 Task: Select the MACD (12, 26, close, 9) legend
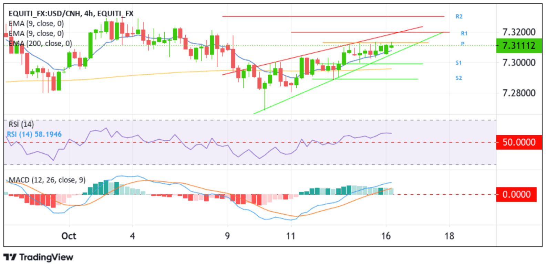[x=47, y=180]
